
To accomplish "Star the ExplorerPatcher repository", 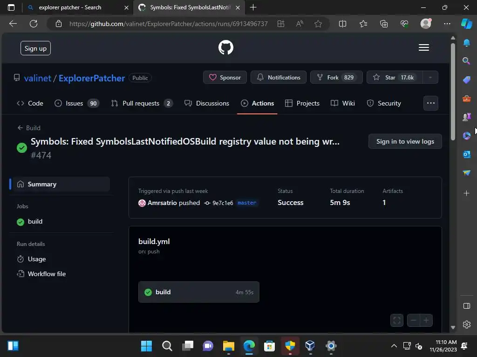I will [x=395, y=78].
